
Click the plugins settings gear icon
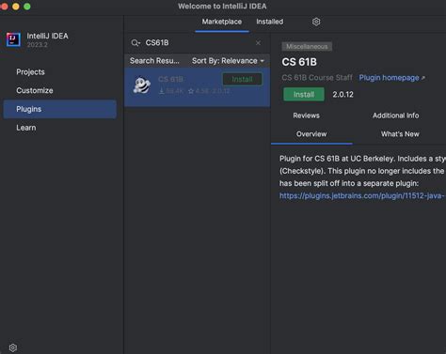point(316,22)
